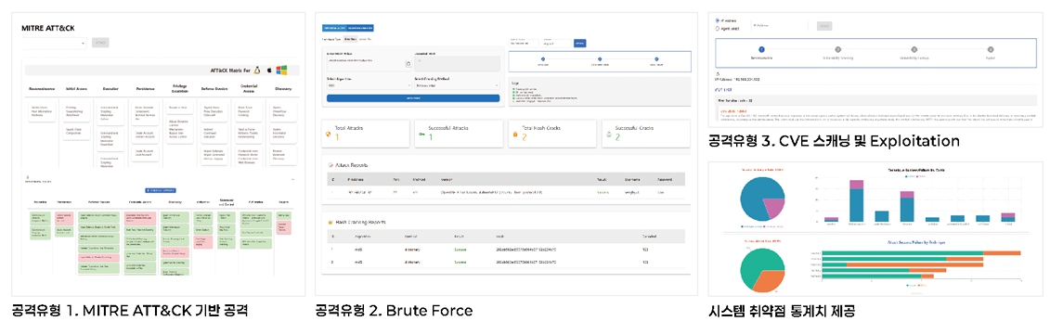Click the IP Address input field in the CVE panel
The width and height of the screenshot is (1050, 334).
[x=779, y=25]
